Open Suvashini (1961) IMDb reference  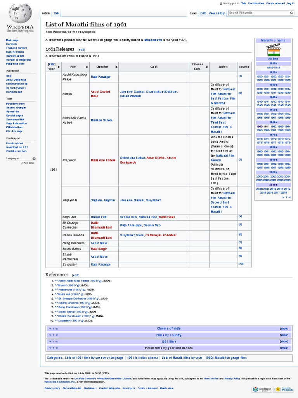pyautogui.click(x=69, y=321)
